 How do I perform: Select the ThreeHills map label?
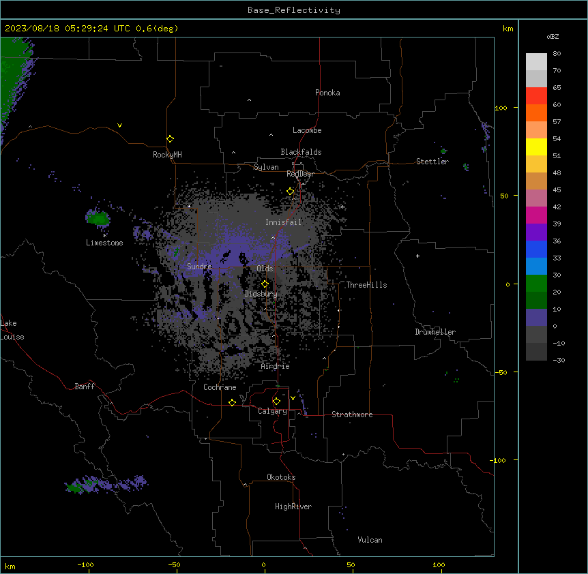click(x=366, y=285)
